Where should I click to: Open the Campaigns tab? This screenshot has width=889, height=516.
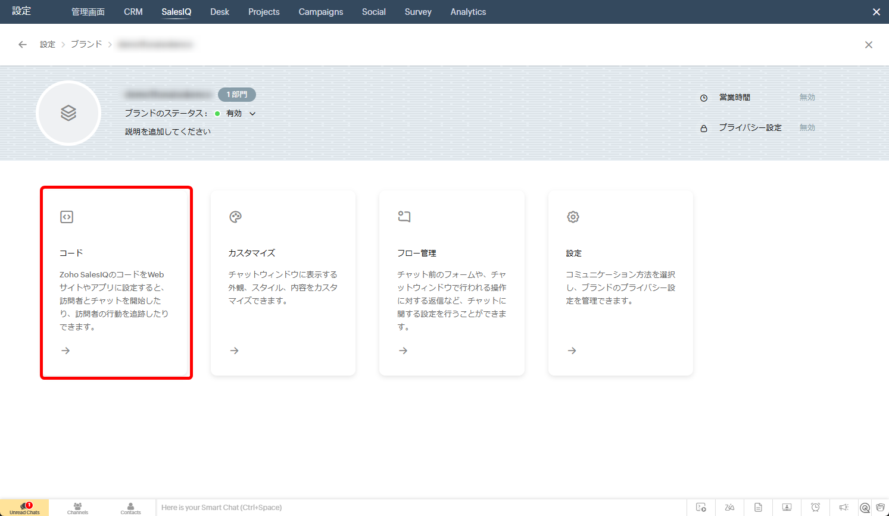(321, 12)
